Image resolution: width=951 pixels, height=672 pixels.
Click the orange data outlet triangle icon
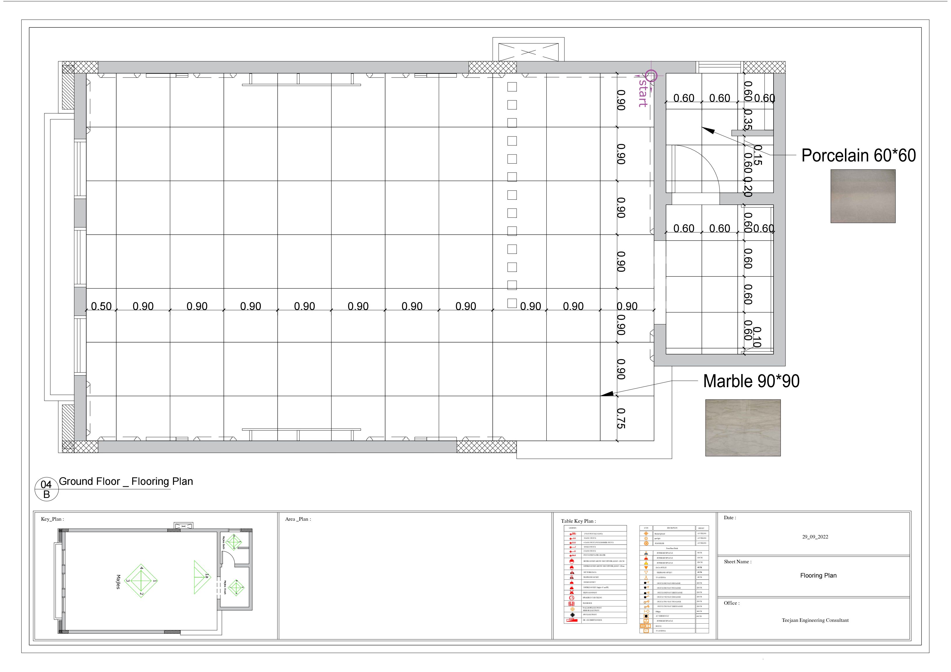point(646,568)
